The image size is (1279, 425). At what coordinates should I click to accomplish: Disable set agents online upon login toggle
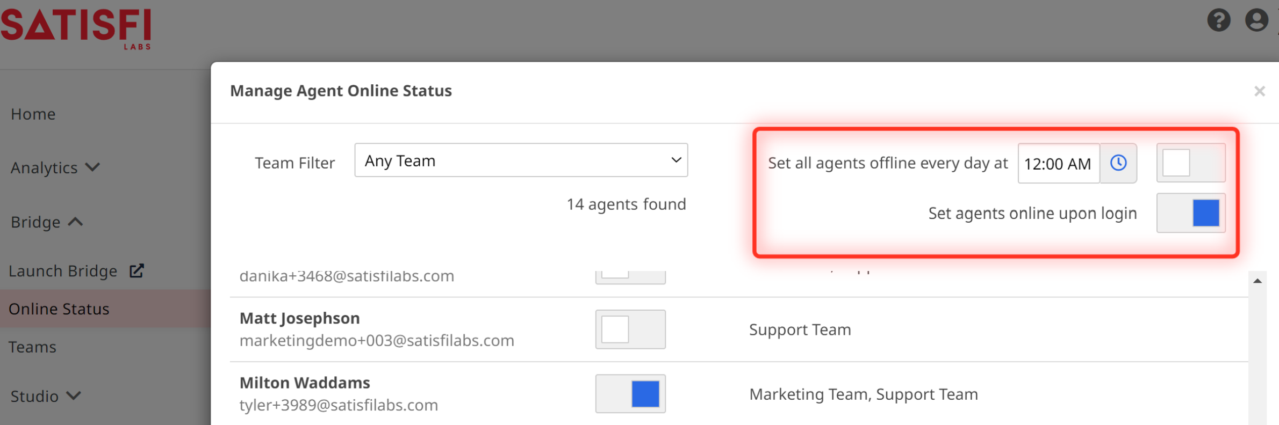(x=1191, y=213)
